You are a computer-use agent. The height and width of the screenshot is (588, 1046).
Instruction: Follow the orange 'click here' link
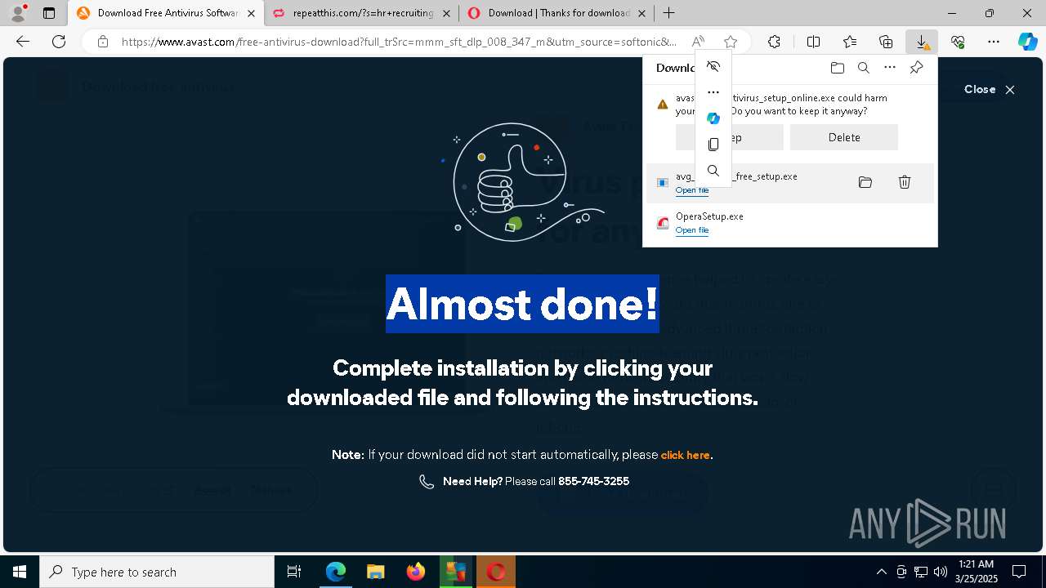point(685,455)
